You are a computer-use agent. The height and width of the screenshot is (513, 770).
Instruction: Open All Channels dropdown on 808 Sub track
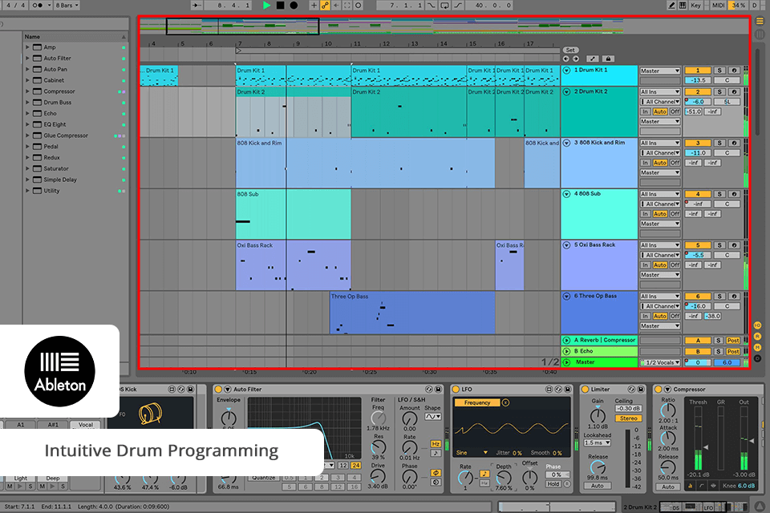(659, 204)
